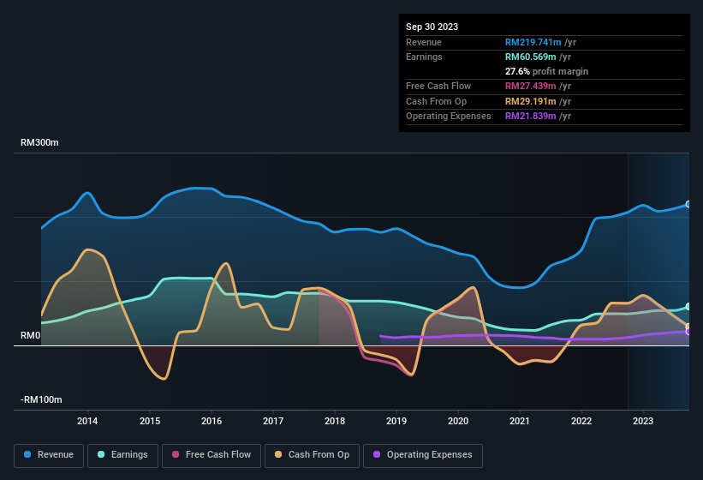Viewport: 703px width, 480px height.
Task: Click the 2023 x-axis year label
Action: coord(643,421)
